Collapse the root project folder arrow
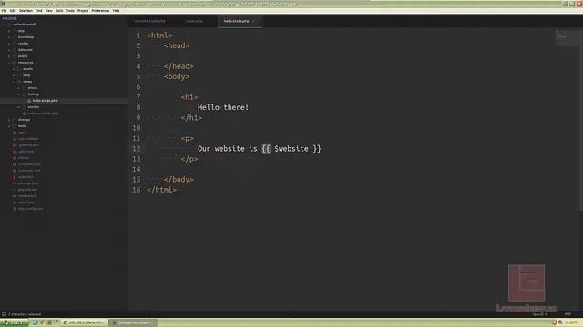 pos(5,25)
